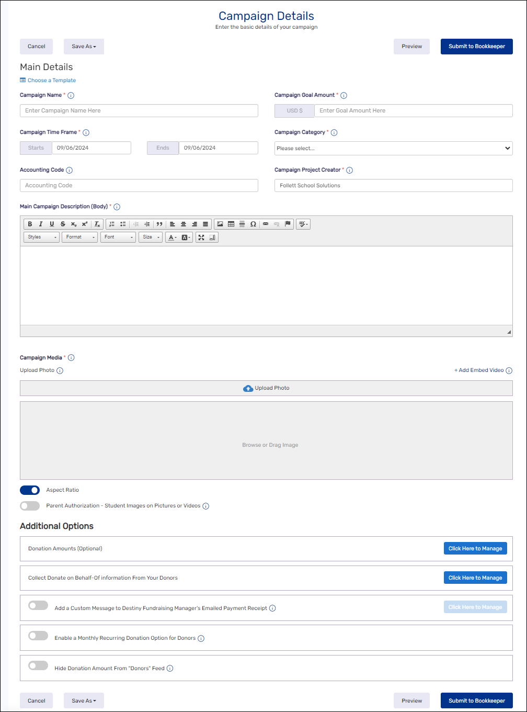Image resolution: width=527 pixels, height=712 pixels.
Task: Maximize the description editor
Action: tap(201, 237)
